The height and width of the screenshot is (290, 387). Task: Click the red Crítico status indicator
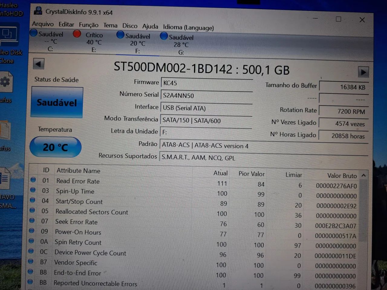point(77,34)
